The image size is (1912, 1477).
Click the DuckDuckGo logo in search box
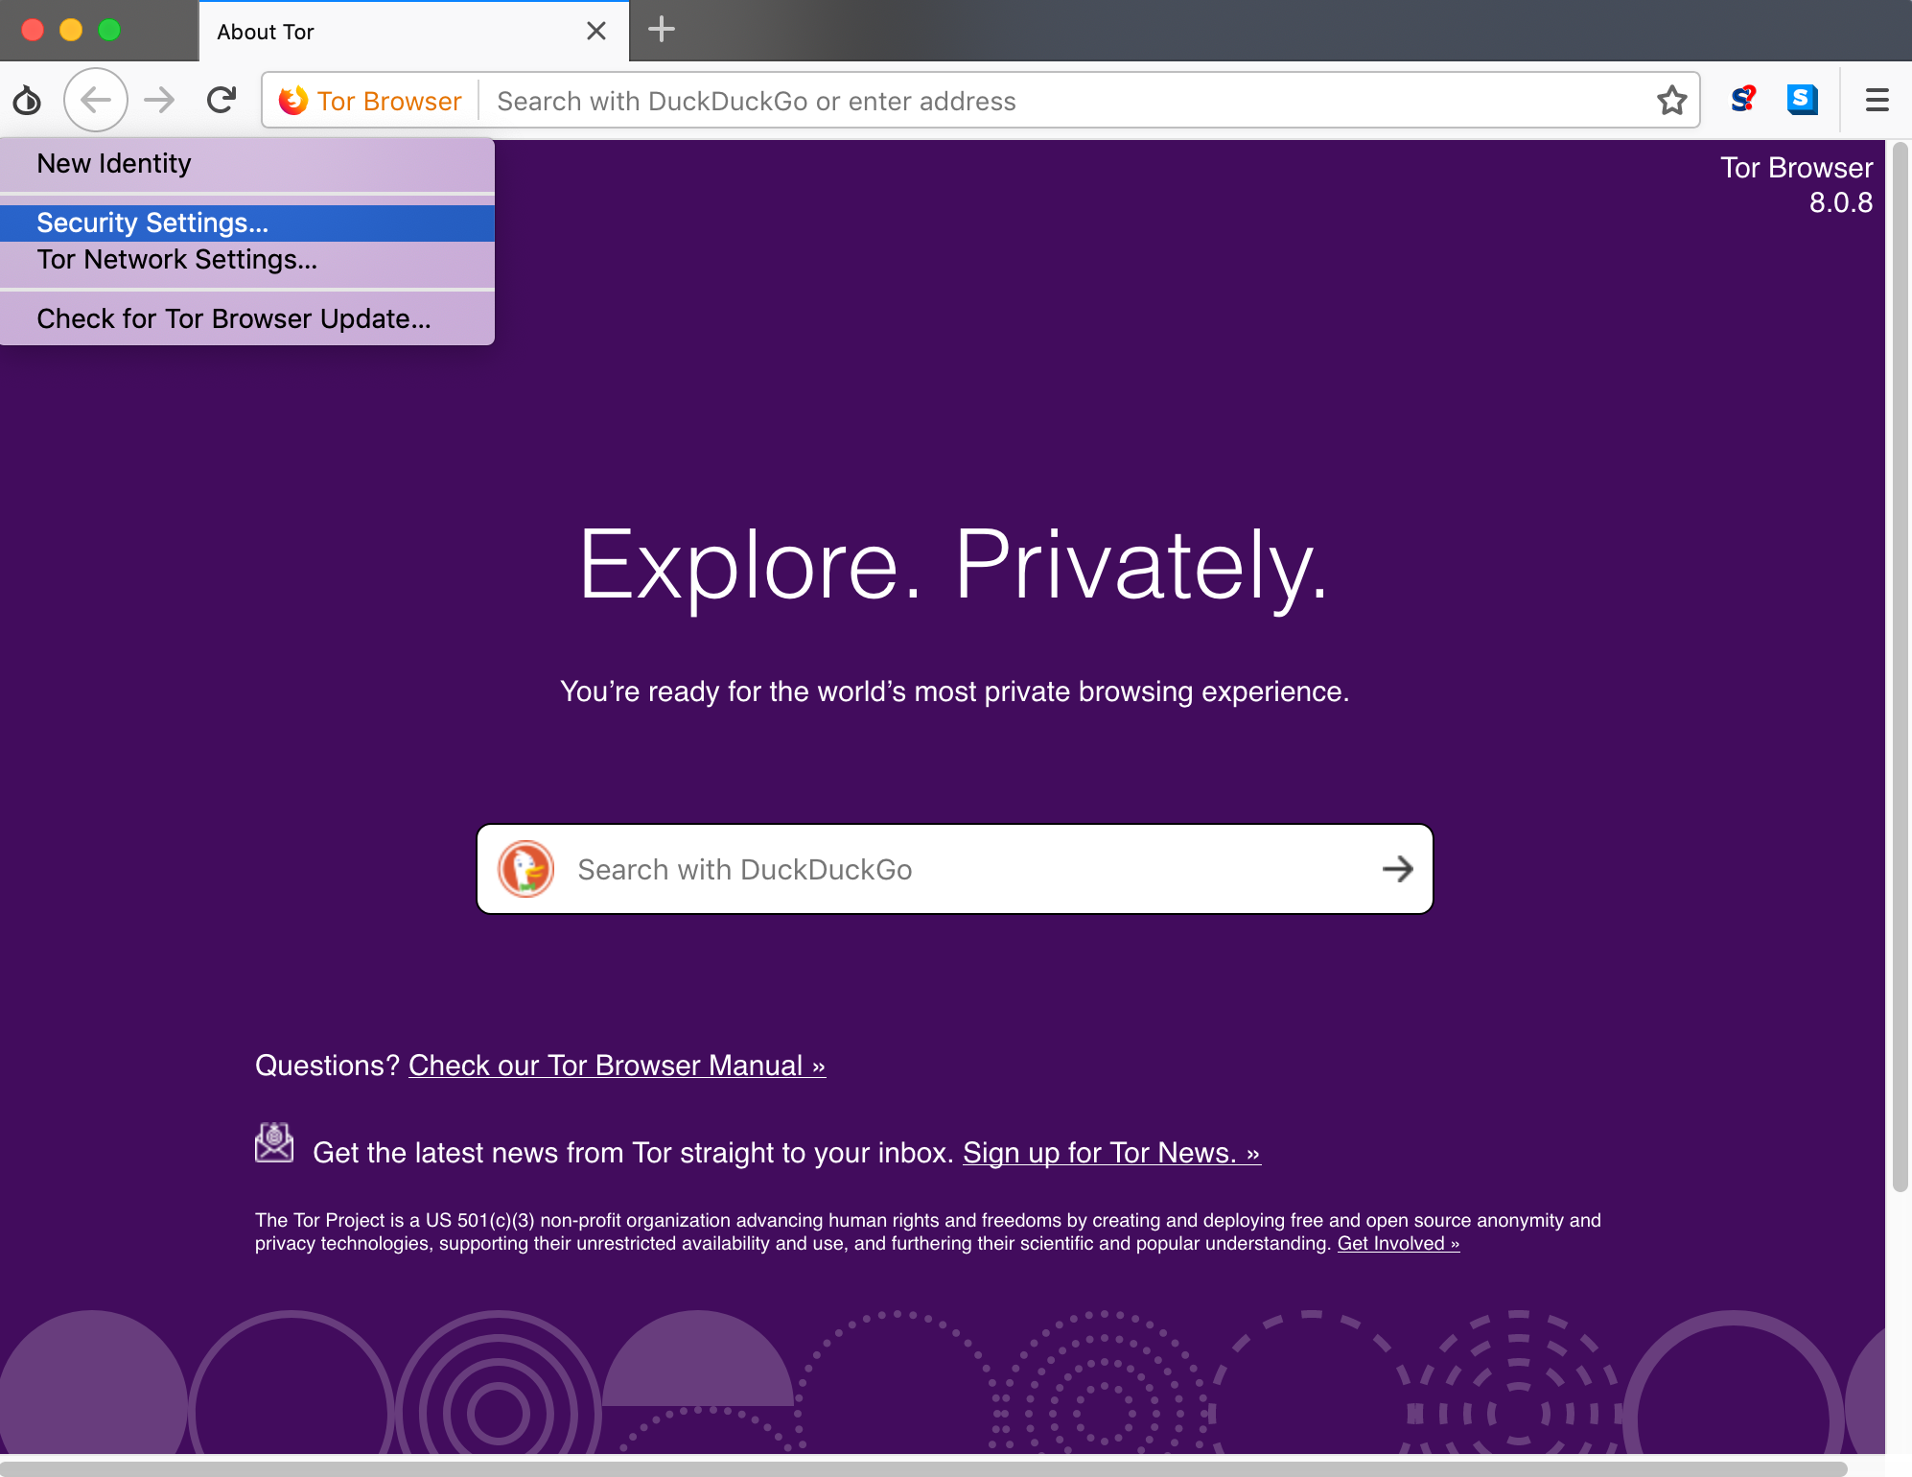525,869
